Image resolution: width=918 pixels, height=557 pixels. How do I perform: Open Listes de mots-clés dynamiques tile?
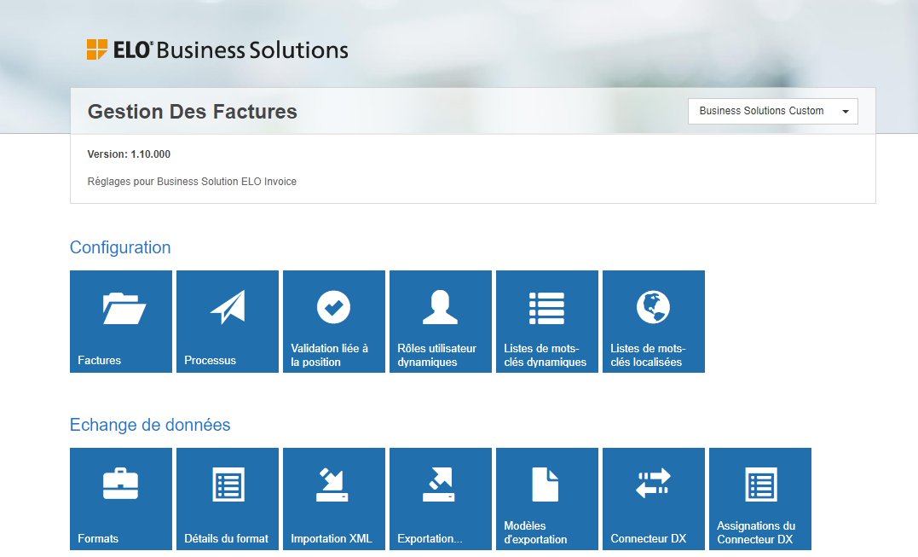[x=547, y=321]
